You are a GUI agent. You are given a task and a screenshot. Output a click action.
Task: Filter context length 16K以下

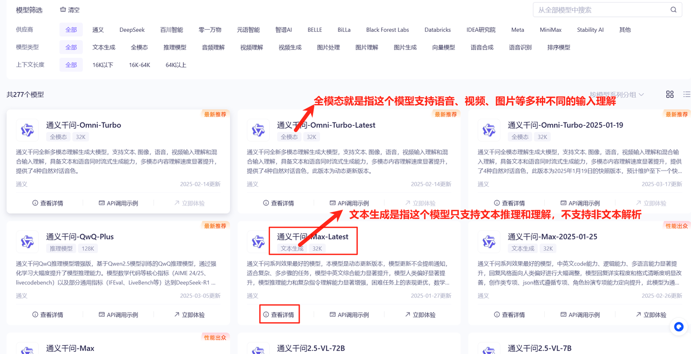tap(103, 65)
